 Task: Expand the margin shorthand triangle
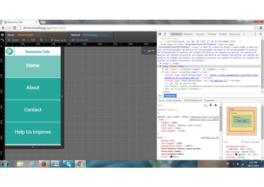pos(171,140)
